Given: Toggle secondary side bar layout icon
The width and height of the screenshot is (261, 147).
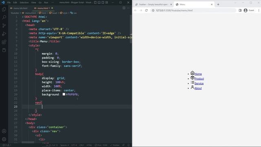Looking at the screenshot, I should 103,2.
